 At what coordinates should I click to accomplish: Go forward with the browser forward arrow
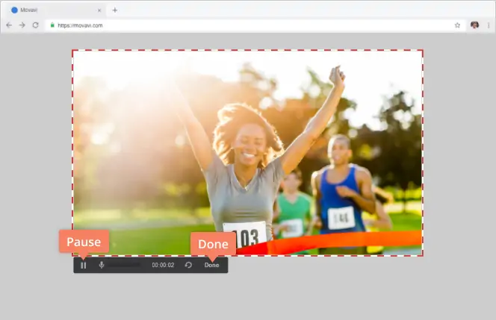pos(22,25)
